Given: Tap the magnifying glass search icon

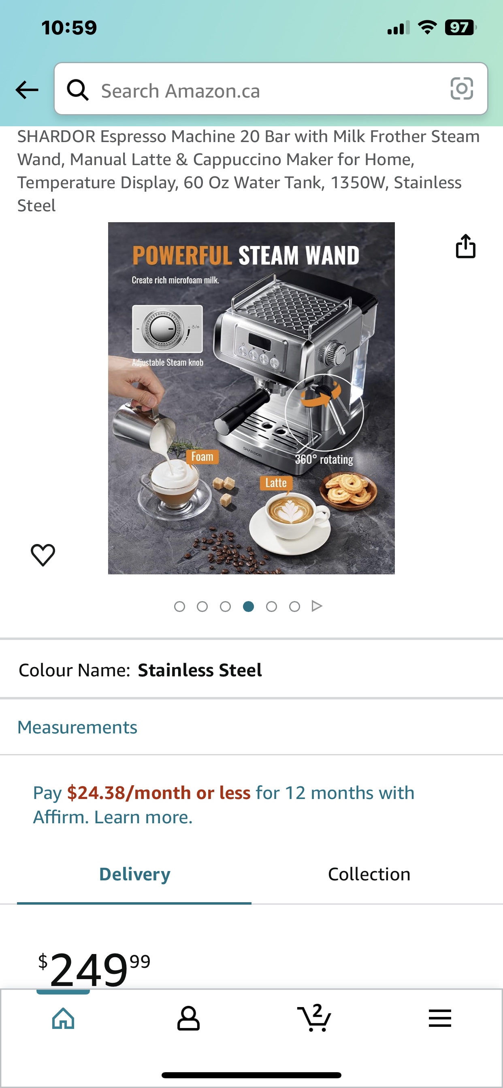Looking at the screenshot, I should (x=79, y=89).
